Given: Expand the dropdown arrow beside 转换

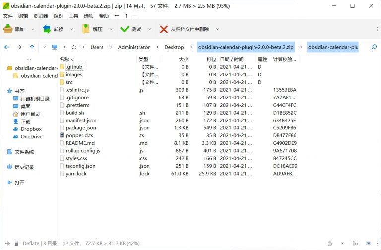Looking at the screenshot, I should [72, 29].
